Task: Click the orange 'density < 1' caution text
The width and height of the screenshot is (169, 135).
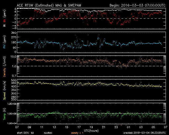Action: coord(77,133)
